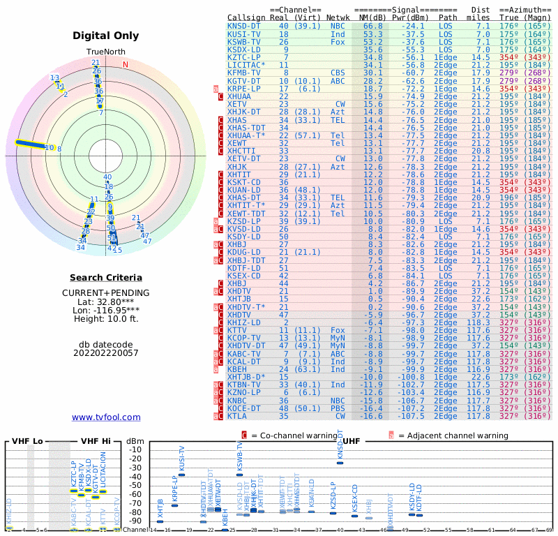This screenshot has height=536, width=558.
Task: Select KUSI-TV marker in UHF chart
Action: pos(181,475)
